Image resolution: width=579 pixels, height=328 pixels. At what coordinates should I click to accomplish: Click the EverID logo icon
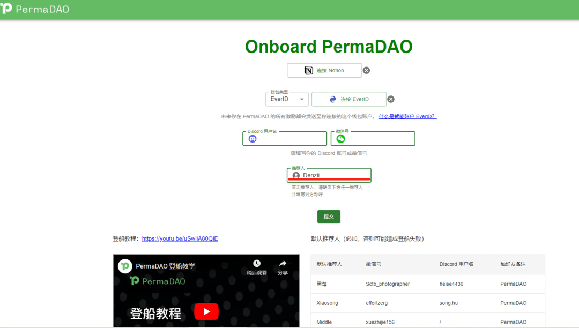(x=333, y=99)
